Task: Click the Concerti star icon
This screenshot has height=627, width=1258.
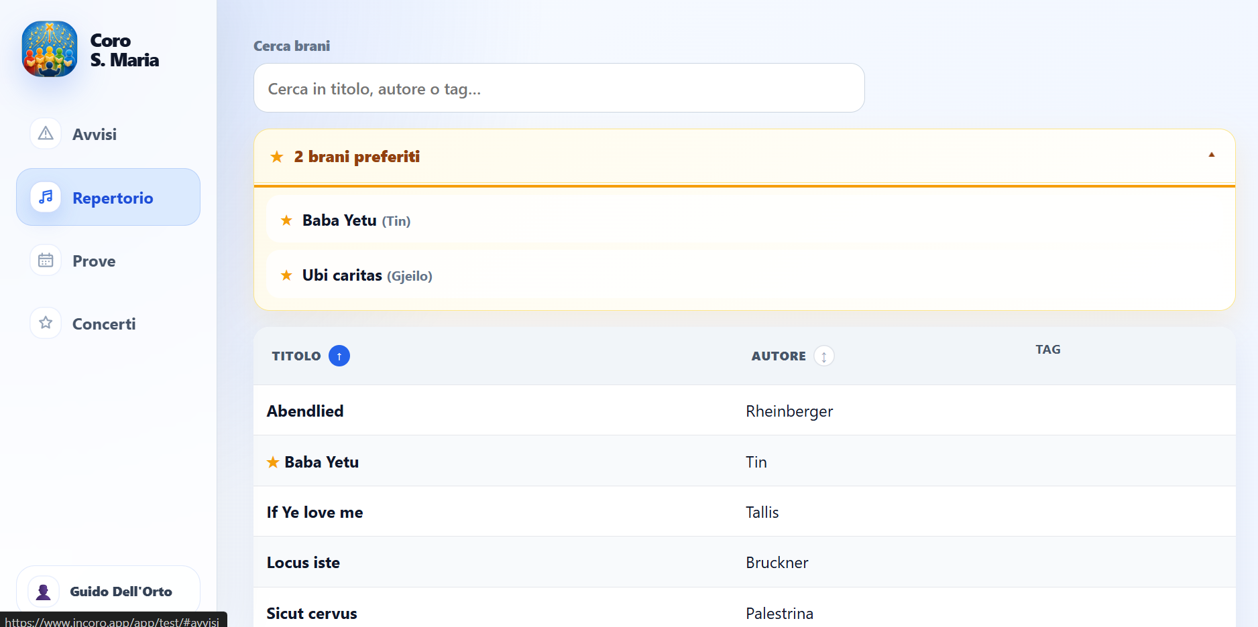Action: (46, 323)
